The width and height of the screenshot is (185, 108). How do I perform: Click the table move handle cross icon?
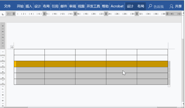click(x=12, y=47)
